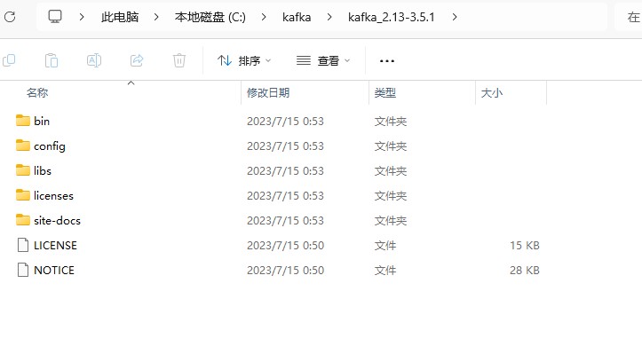Viewport: 642px width, 362px height.
Task: Click the rename toolbar icon
Action: 94,60
